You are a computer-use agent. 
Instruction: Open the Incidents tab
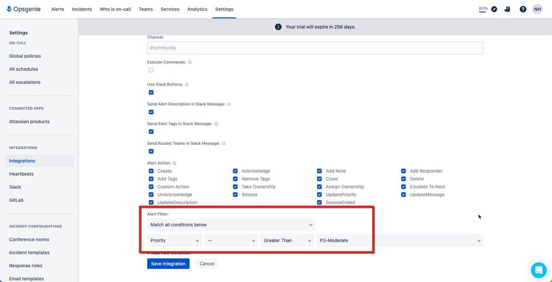pos(82,9)
